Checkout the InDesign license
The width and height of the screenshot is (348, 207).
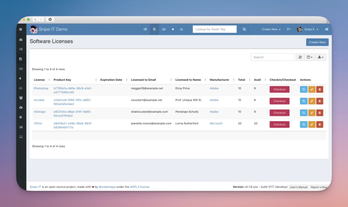279,113
